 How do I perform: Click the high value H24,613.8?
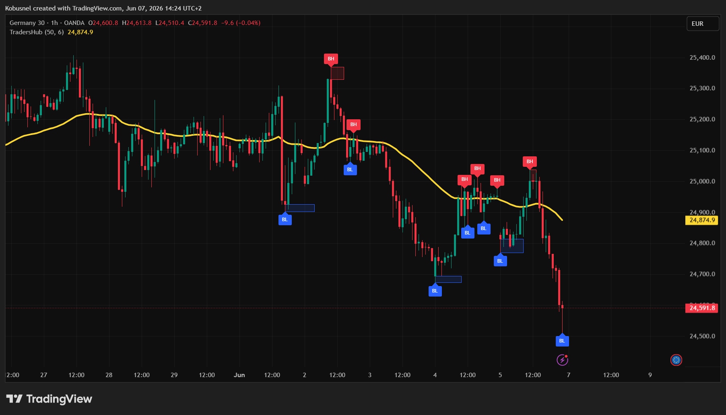tap(137, 23)
